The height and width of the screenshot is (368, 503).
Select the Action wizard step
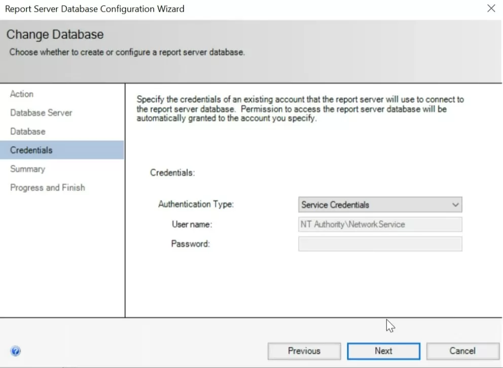(22, 94)
